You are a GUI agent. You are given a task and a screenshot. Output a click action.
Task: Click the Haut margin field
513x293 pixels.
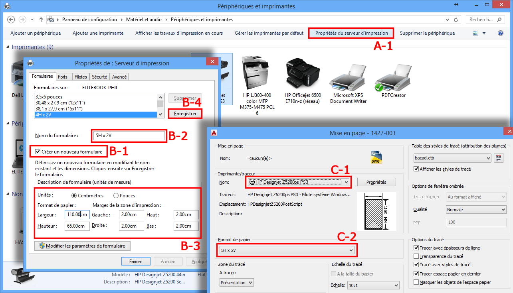pos(186,214)
